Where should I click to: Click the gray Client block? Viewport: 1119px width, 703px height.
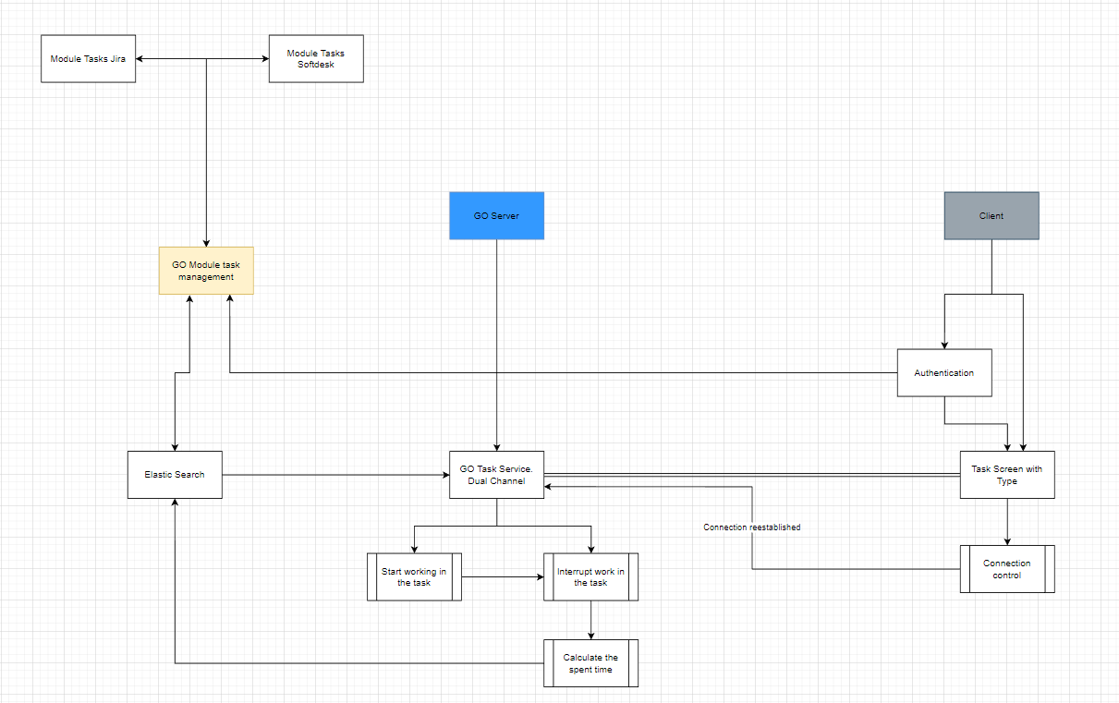pos(991,215)
